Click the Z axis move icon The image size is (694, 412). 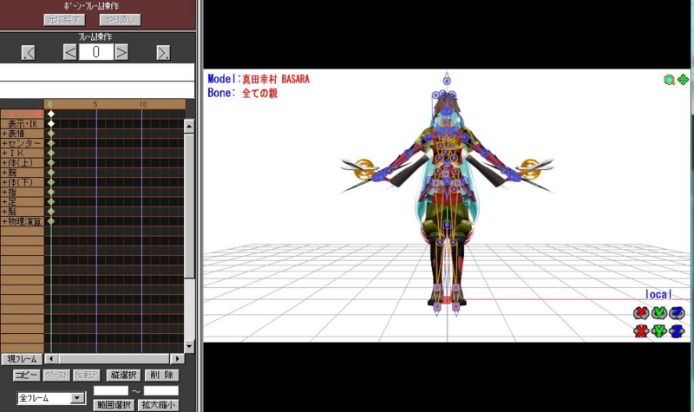tap(677, 330)
